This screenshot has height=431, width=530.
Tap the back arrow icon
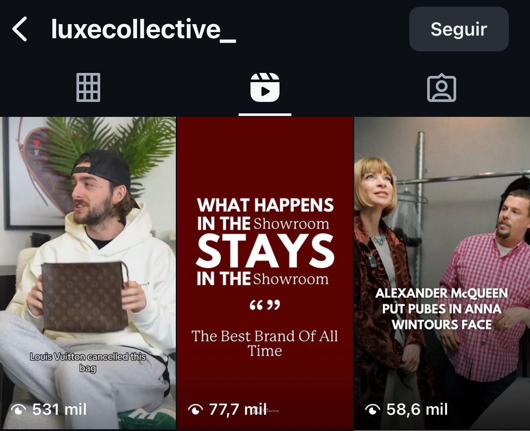click(x=20, y=29)
